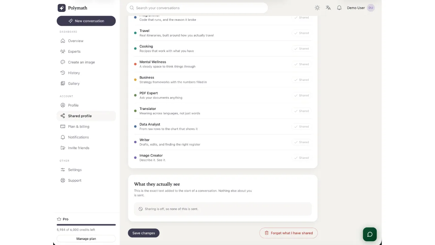Open the chat bubble widget

pos(370,234)
